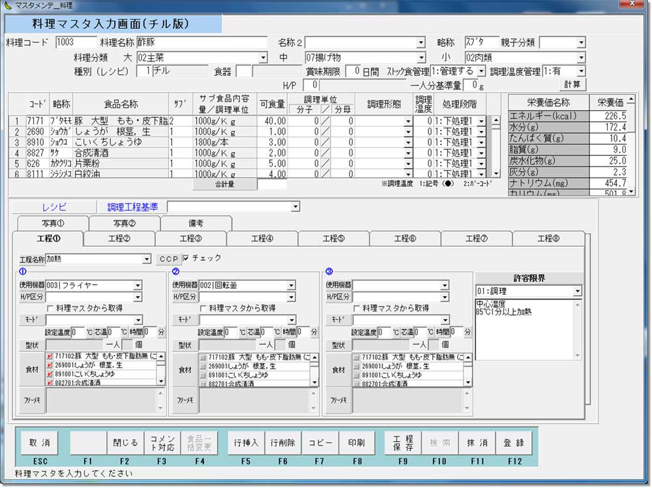Switch to the 工程② tab
Screen dimensions: 652x488
119,238
